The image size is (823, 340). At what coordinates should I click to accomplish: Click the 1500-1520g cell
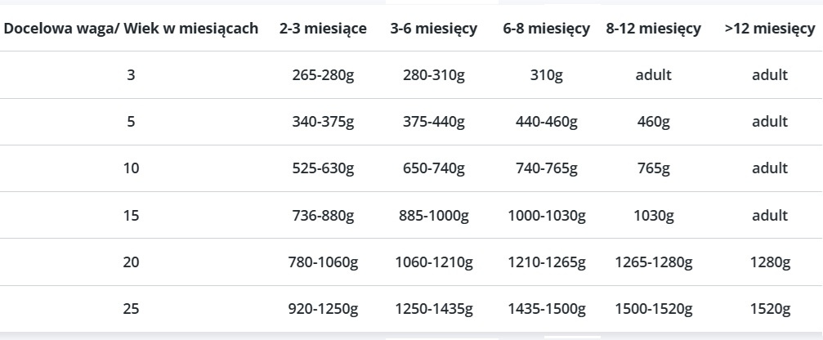click(x=654, y=310)
